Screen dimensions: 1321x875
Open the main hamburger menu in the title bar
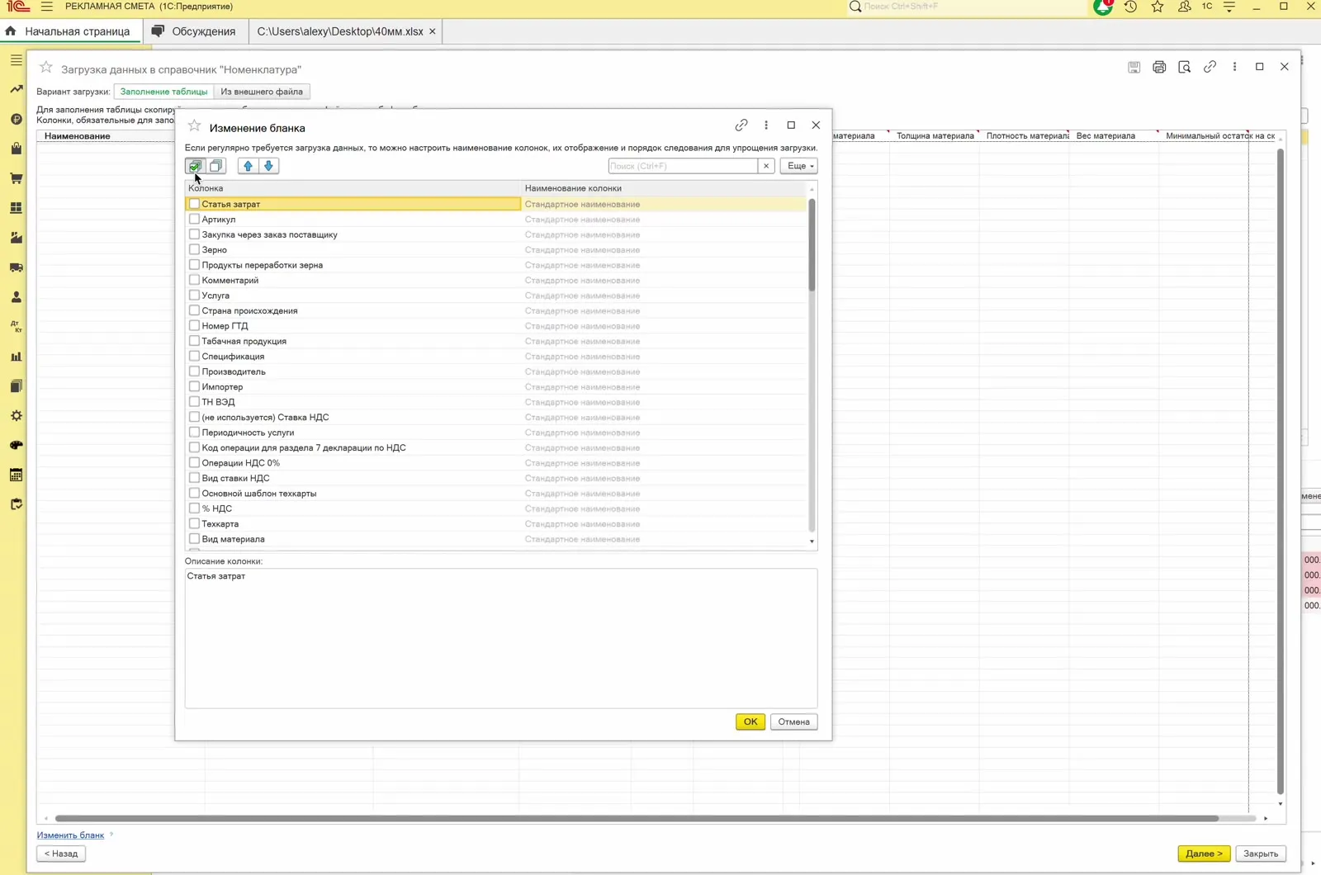tap(47, 7)
